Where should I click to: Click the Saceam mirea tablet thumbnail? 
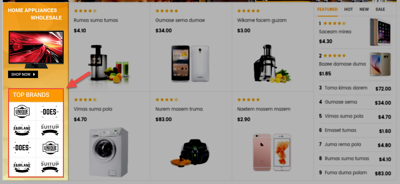click(380, 32)
